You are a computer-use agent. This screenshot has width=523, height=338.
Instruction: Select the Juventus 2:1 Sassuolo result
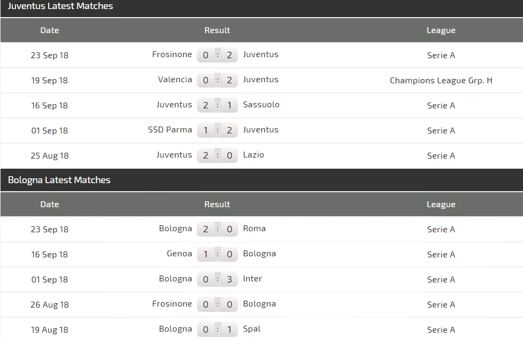[x=218, y=105]
